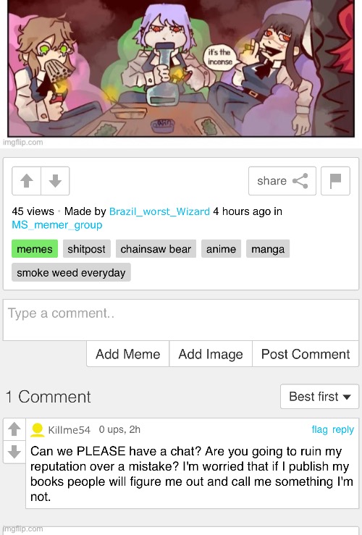Viewport: 362px width, 535px height.
Task: Open the manga tag
Action: (x=268, y=249)
